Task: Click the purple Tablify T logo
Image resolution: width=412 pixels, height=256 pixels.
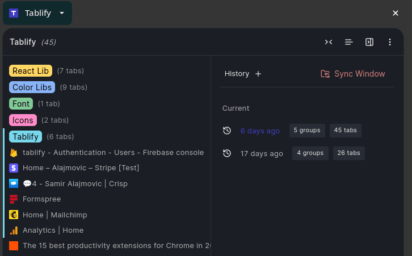Action: click(14, 13)
